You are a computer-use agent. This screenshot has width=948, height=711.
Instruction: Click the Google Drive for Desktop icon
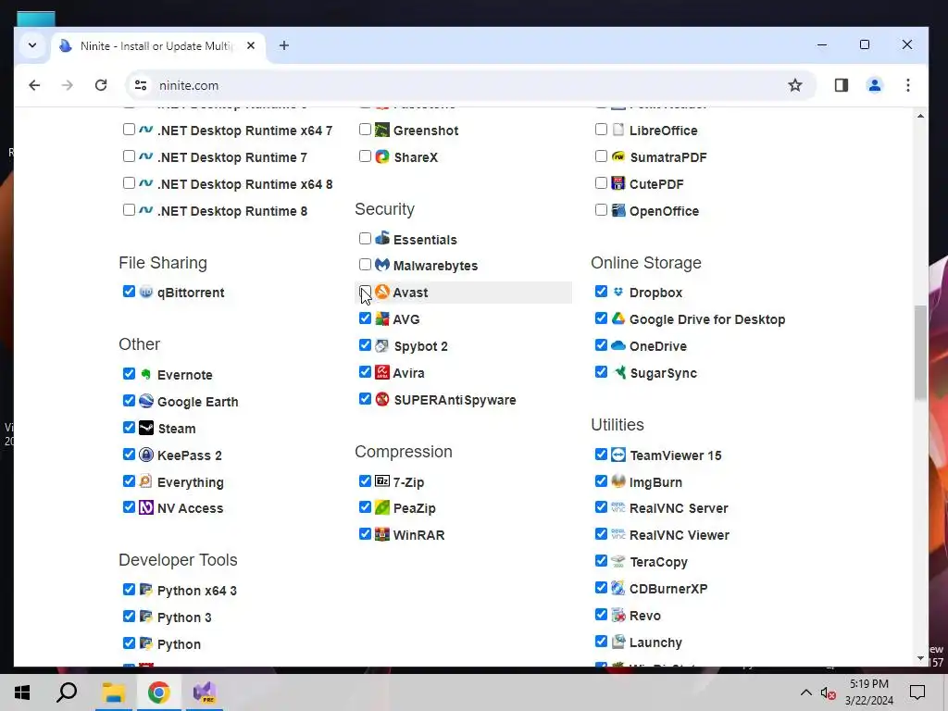pos(617,318)
